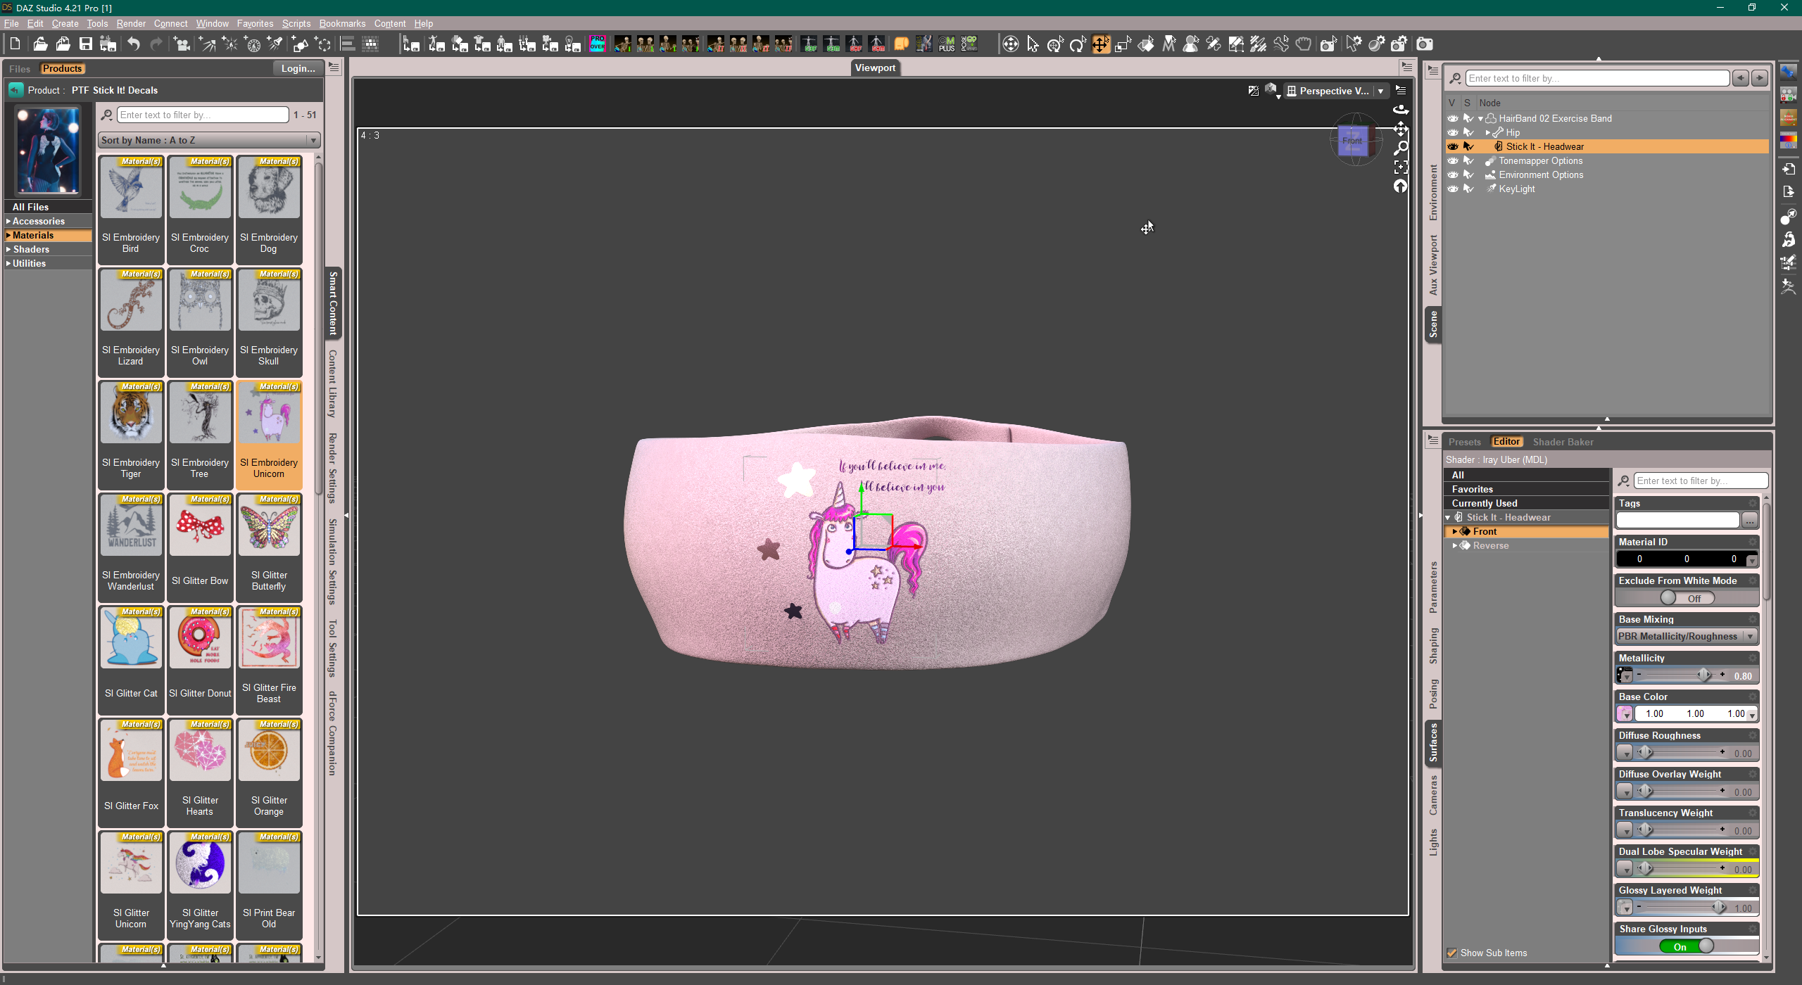Open the Render menu
Viewport: 1802px width, 985px height.
[131, 23]
